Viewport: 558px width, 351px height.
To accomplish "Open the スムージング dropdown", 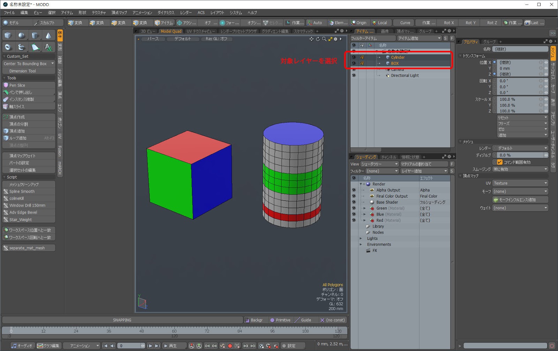I will click(520, 169).
